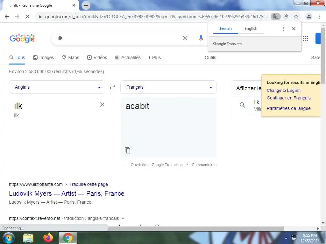Click the horizontal scrollbar thumb
The height and width of the screenshot is (244, 326).
click(x=196, y=228)
